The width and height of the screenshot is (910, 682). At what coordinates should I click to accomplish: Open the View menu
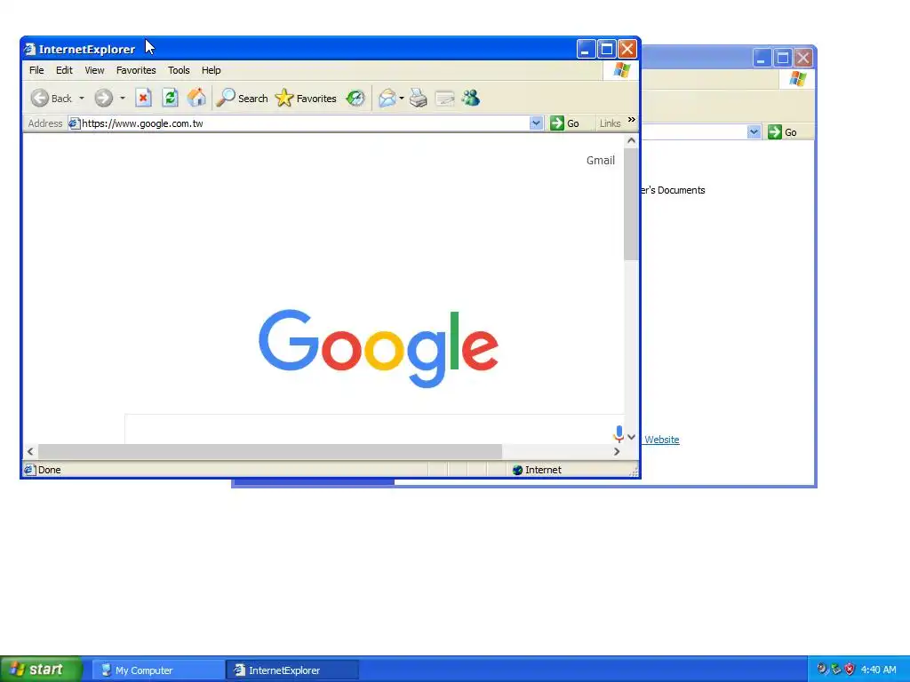[x=94, y=70]
